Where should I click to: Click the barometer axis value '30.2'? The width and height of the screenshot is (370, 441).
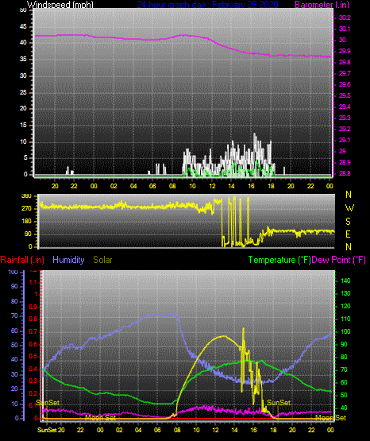345,17
